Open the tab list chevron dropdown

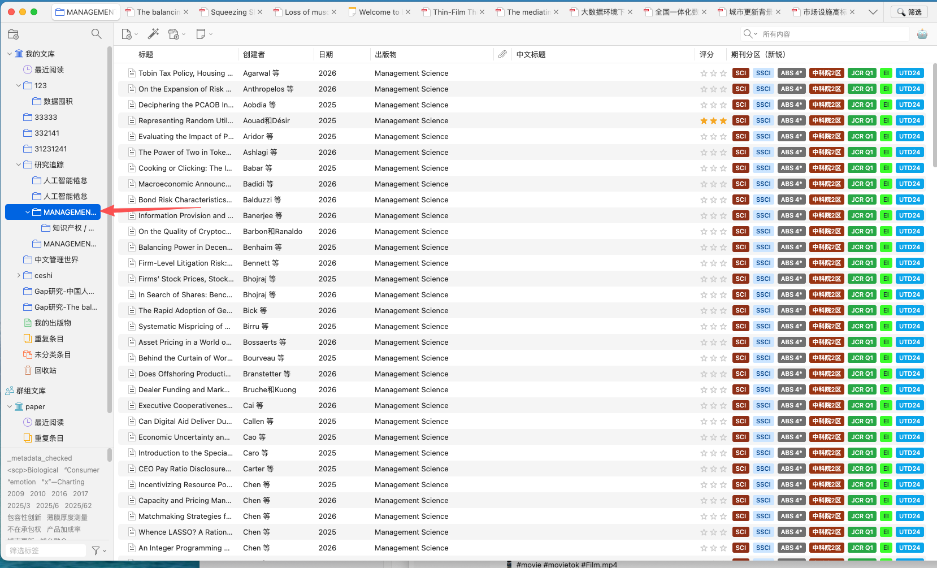[x=873, y=12]
